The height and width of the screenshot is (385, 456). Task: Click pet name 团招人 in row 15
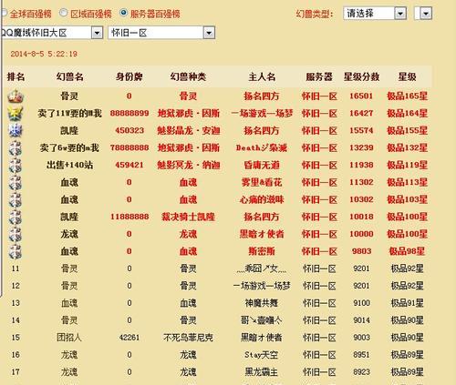pyautogui.click(x=69, y=338)
